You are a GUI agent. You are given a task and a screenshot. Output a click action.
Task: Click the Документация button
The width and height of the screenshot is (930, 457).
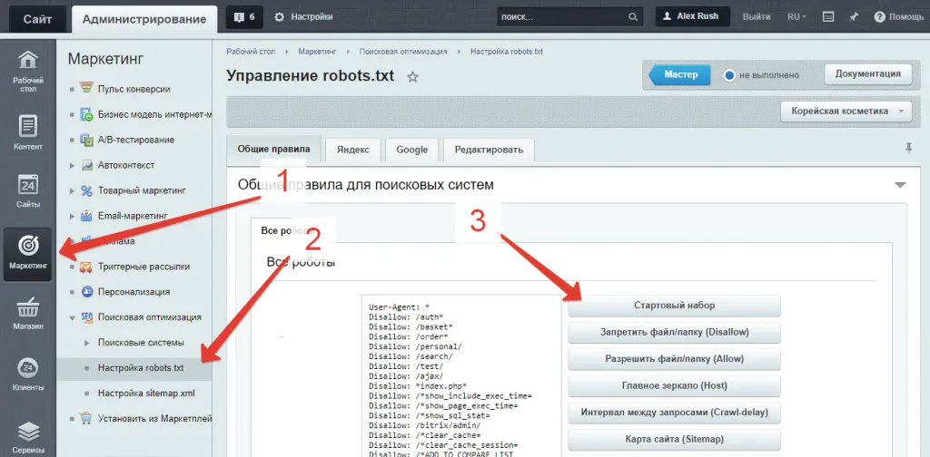point(867,74)
